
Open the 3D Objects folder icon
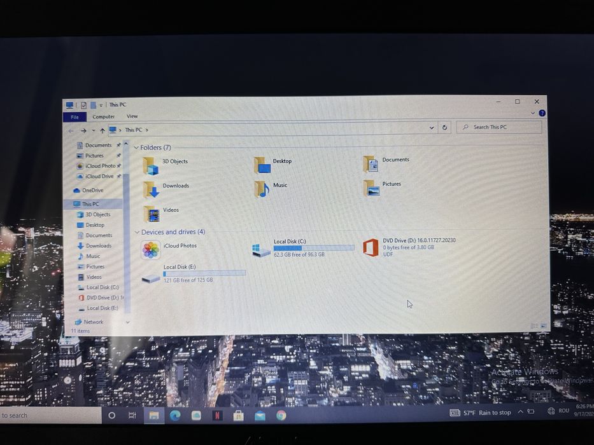click(151, 166)
